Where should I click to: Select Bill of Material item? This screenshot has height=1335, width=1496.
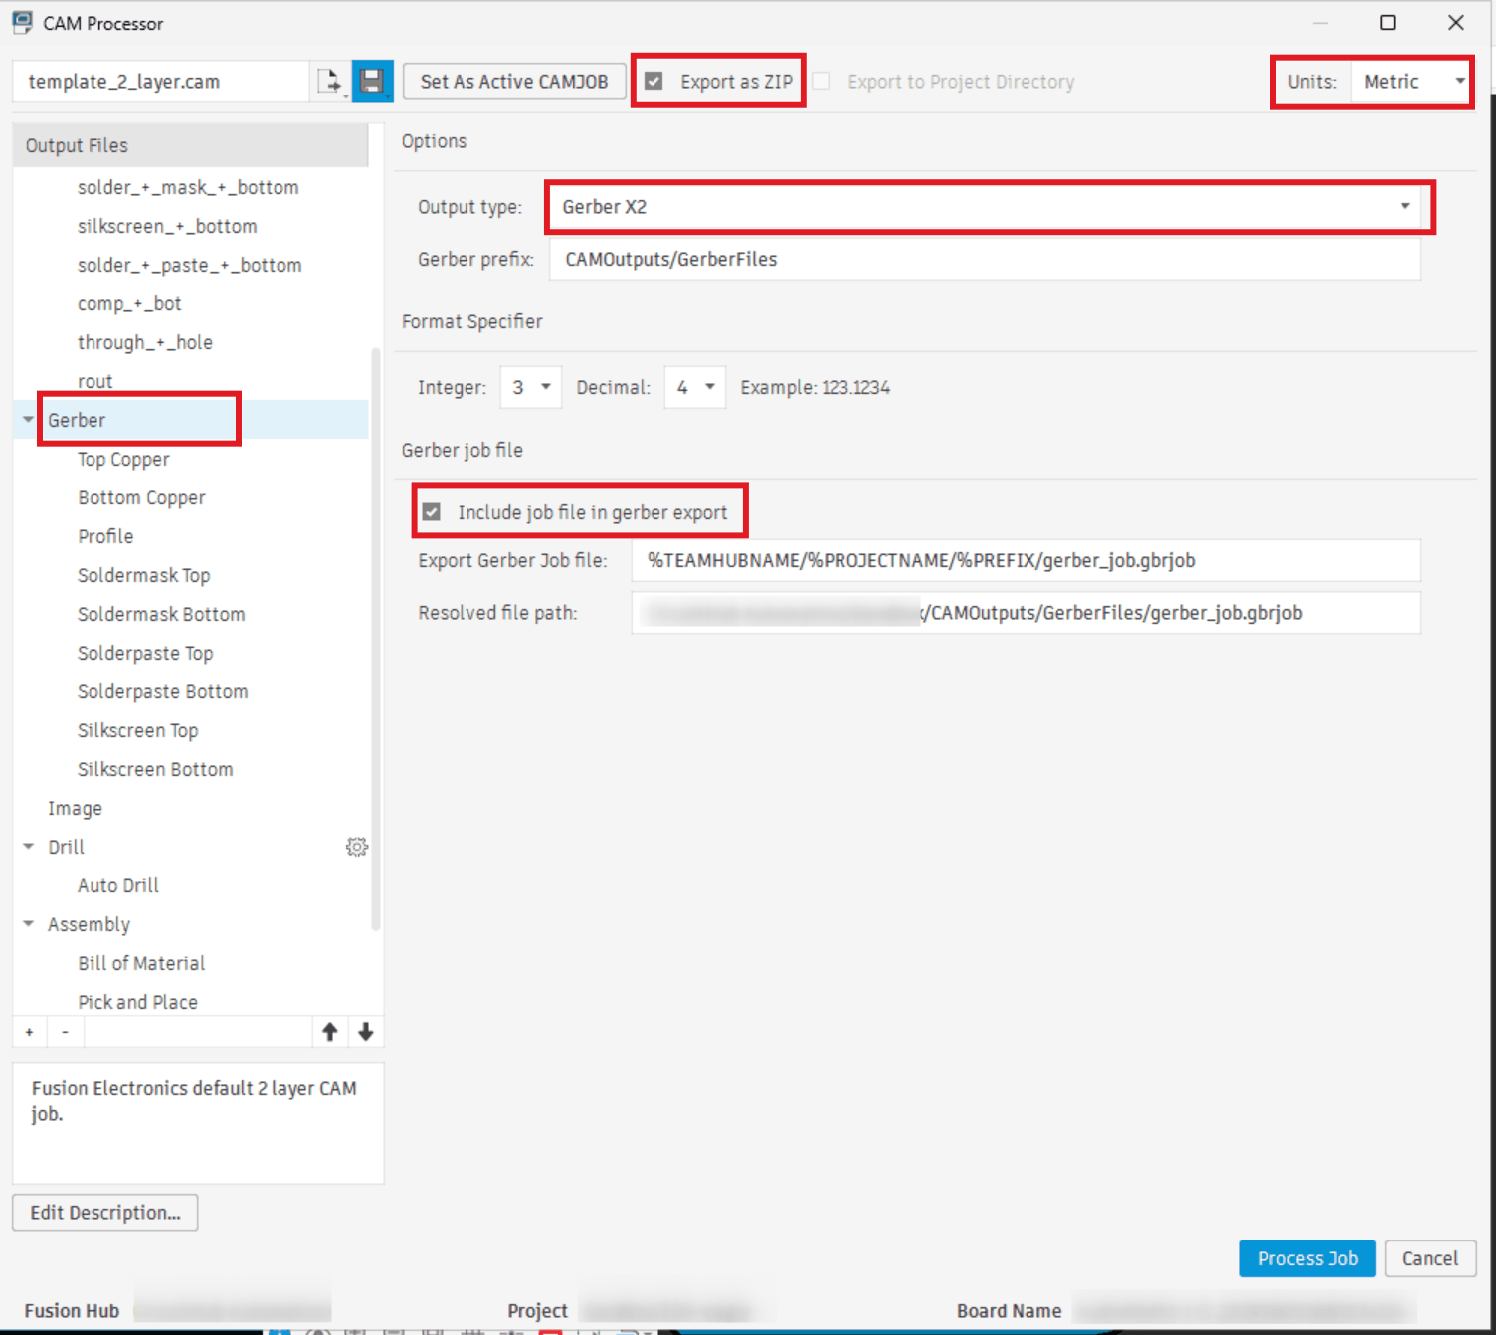(141, 963)
